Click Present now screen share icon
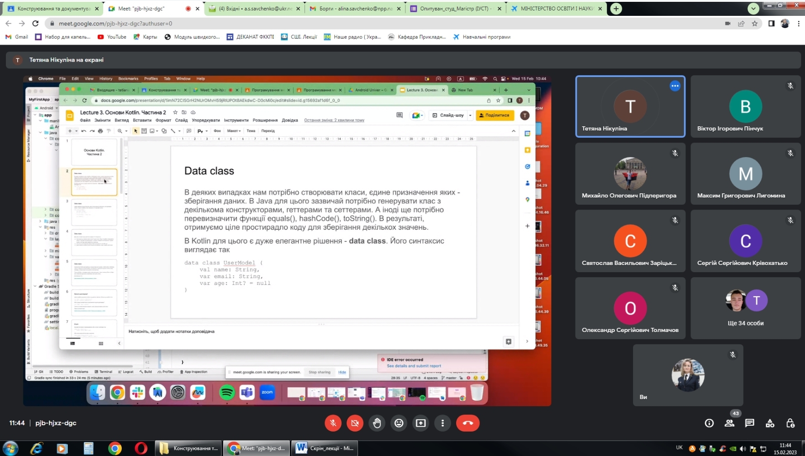 421,423
